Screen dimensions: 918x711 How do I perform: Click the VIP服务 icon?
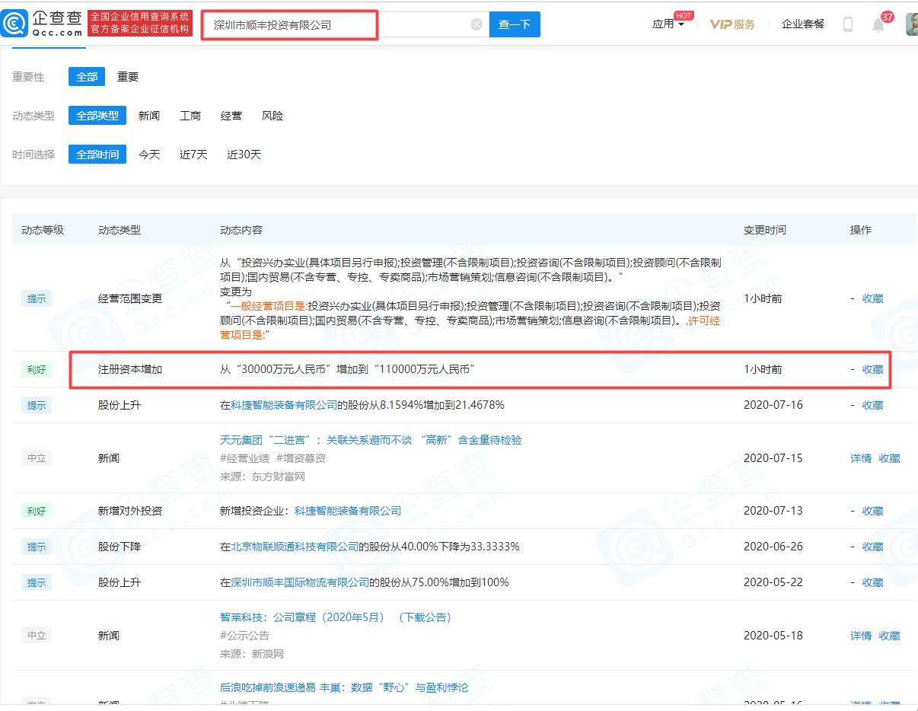pos(732,24)
